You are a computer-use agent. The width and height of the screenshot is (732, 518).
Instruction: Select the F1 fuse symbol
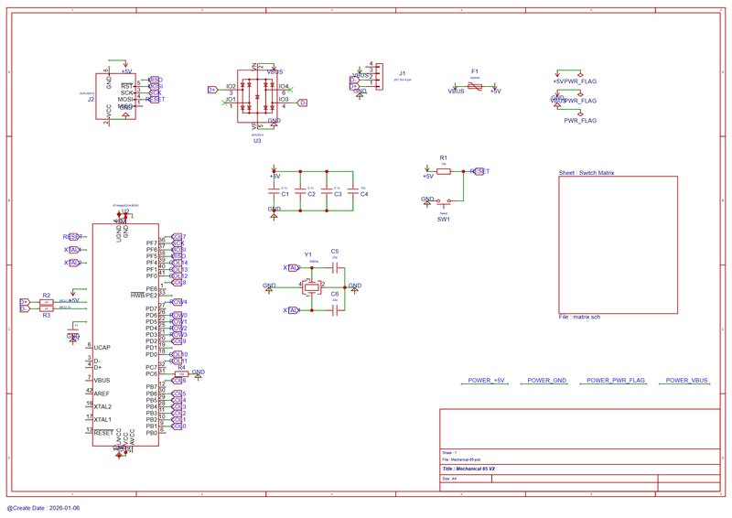pos(475,86)
